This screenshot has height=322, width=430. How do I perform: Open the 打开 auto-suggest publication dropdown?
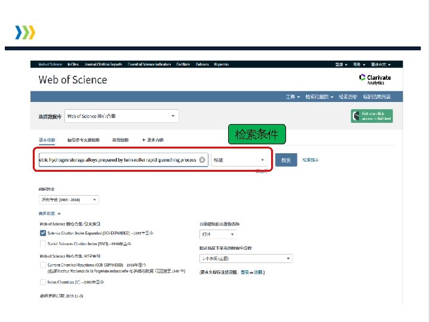coord(218,234)
